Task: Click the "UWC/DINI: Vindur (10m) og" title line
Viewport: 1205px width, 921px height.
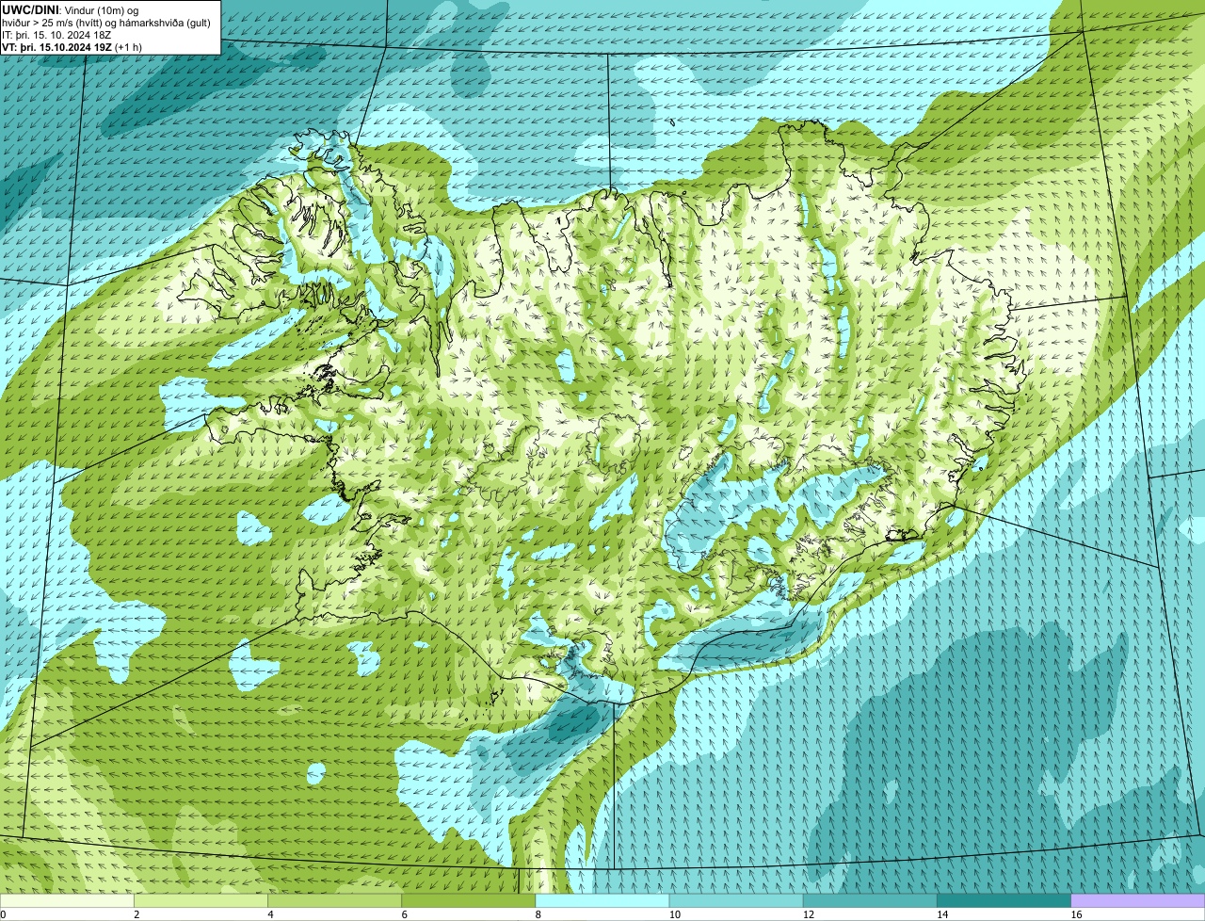Action: point(70,9)
